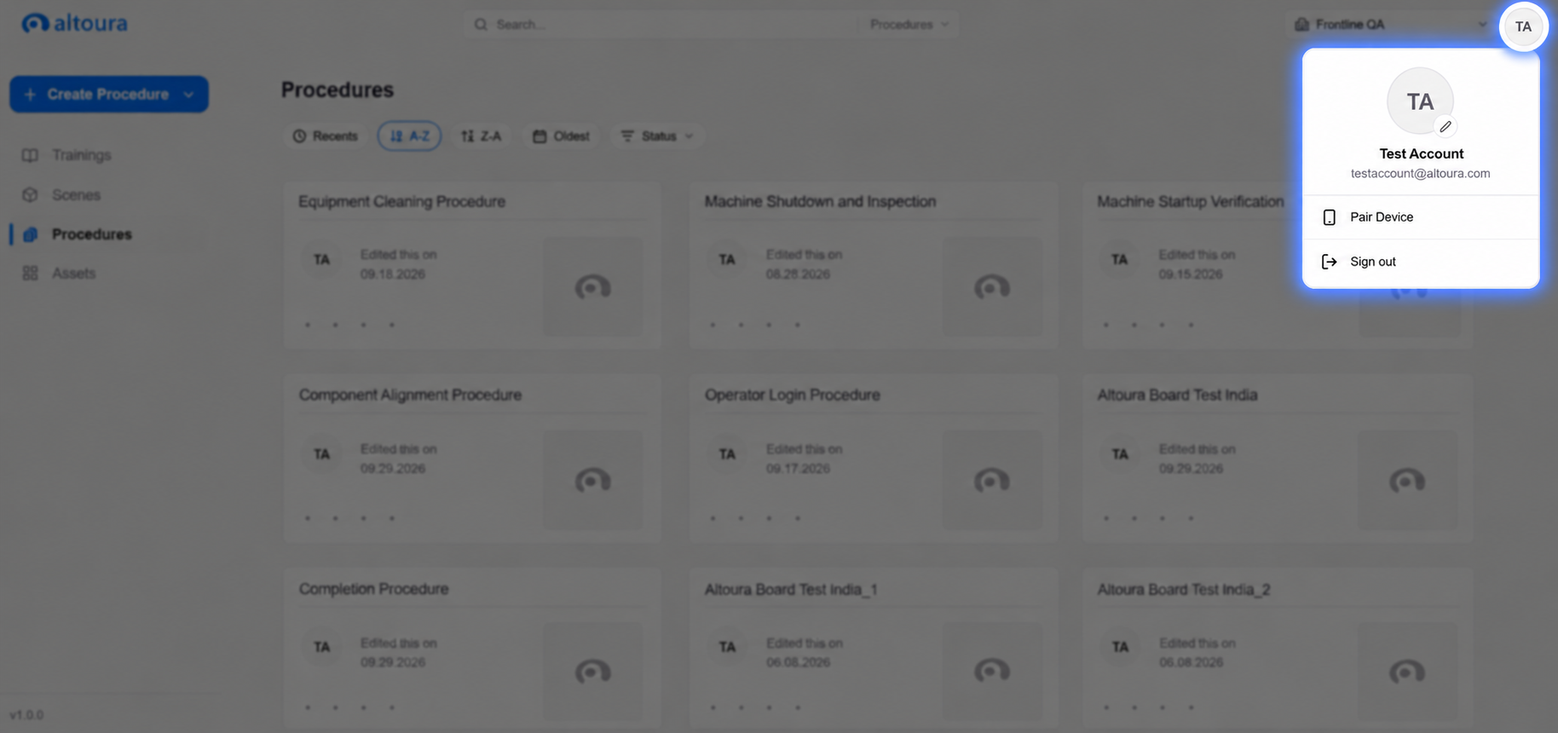
Task: Choose Sign out in the account menu
Action: (x=1421, y=262)
